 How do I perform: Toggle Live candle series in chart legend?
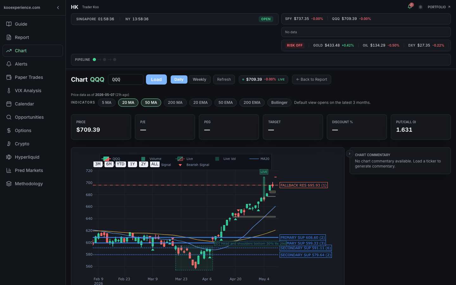coord(185,159)
